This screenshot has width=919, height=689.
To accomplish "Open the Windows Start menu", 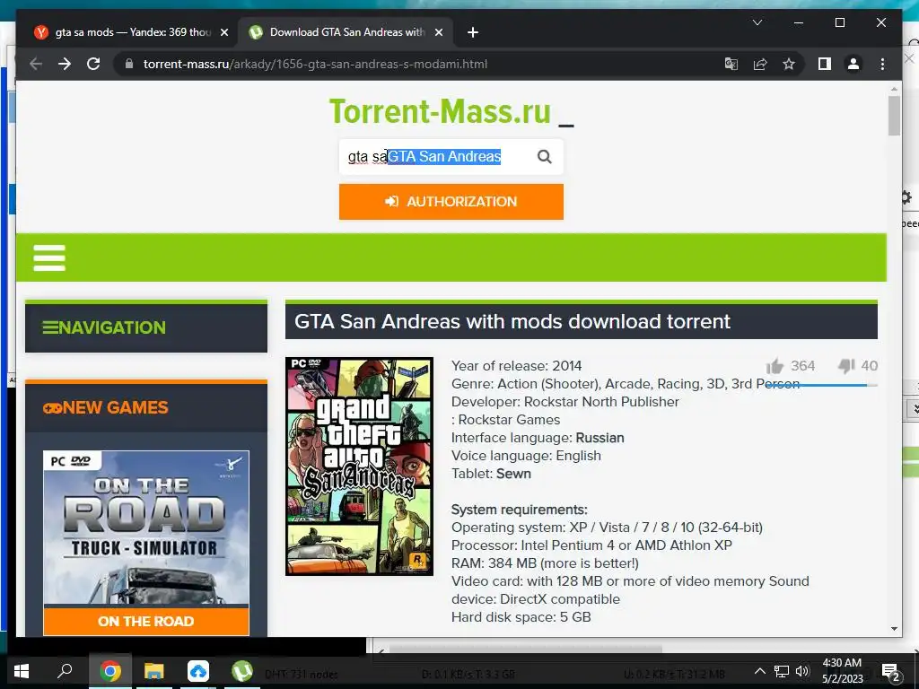I will (x=22, y=671).
